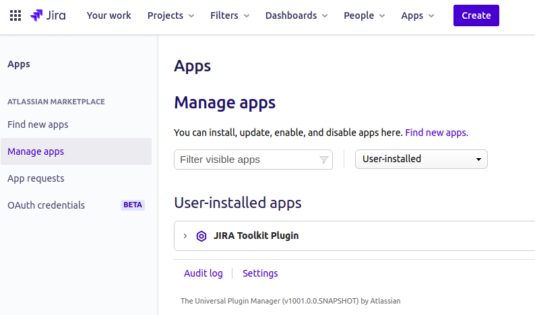Click the filter funnel icon

[324, 160]
